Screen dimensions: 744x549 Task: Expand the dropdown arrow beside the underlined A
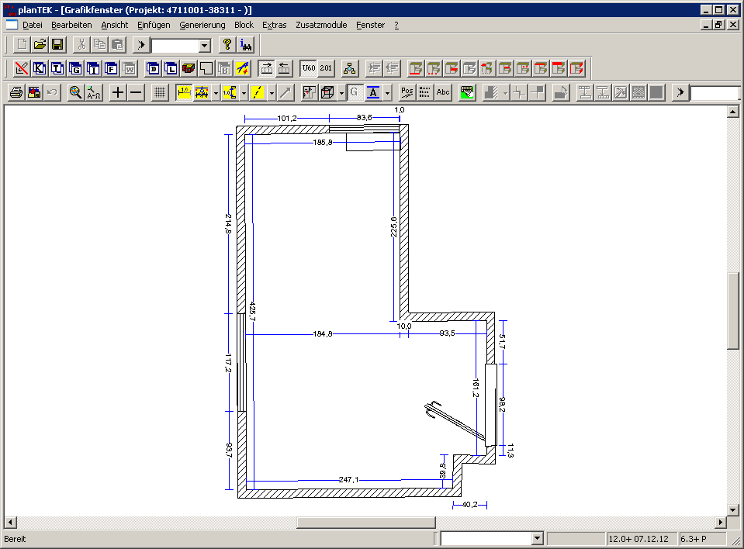point(387,92)
